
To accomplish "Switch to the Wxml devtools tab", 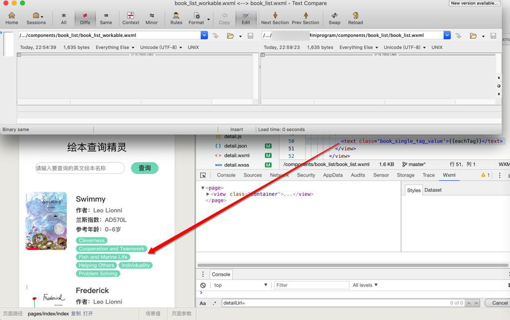I will 449,175.
